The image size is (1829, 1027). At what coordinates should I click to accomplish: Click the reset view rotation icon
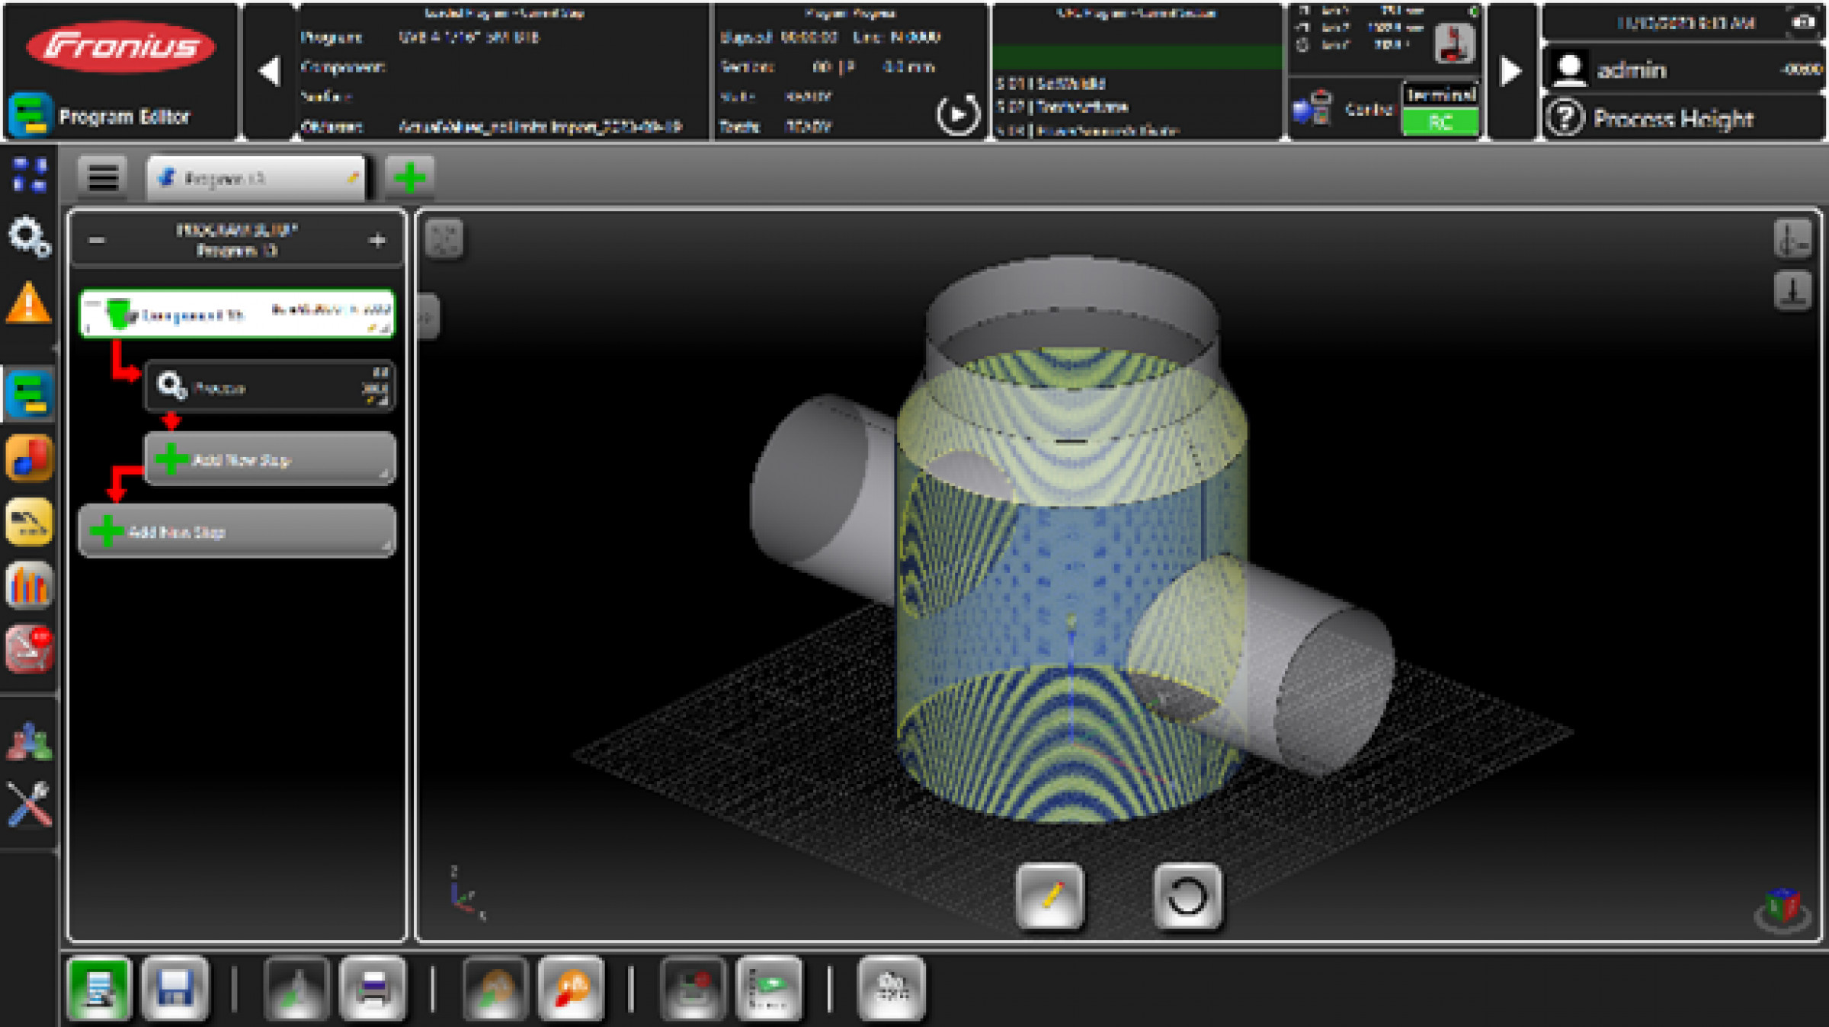(x=1187, y=896)
